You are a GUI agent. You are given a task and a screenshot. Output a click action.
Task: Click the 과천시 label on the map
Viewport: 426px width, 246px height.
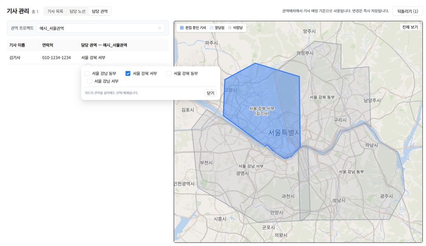pos(288,197)
